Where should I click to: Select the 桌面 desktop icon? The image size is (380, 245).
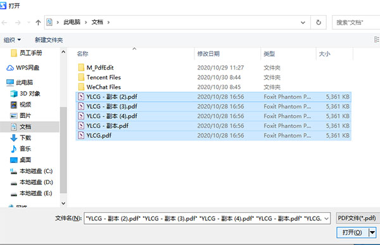(14, 160)
